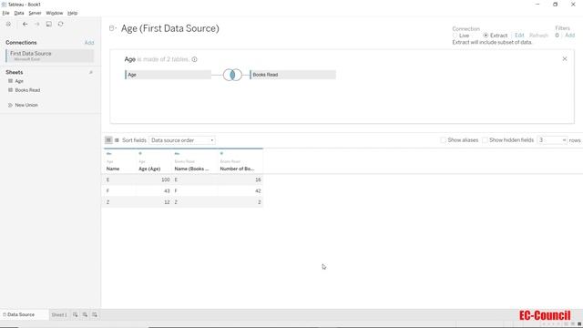Enable the Show aliases checkbox
Screen dimensions: 583x328
point(443,140)
